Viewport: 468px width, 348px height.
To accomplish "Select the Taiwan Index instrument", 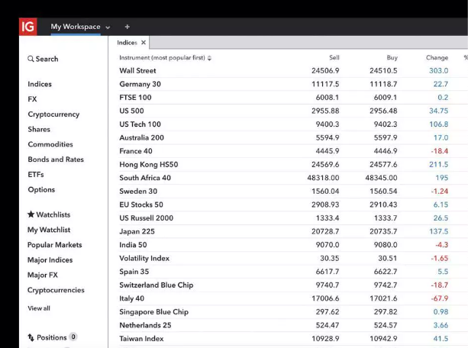I will (x=141, y=339).
